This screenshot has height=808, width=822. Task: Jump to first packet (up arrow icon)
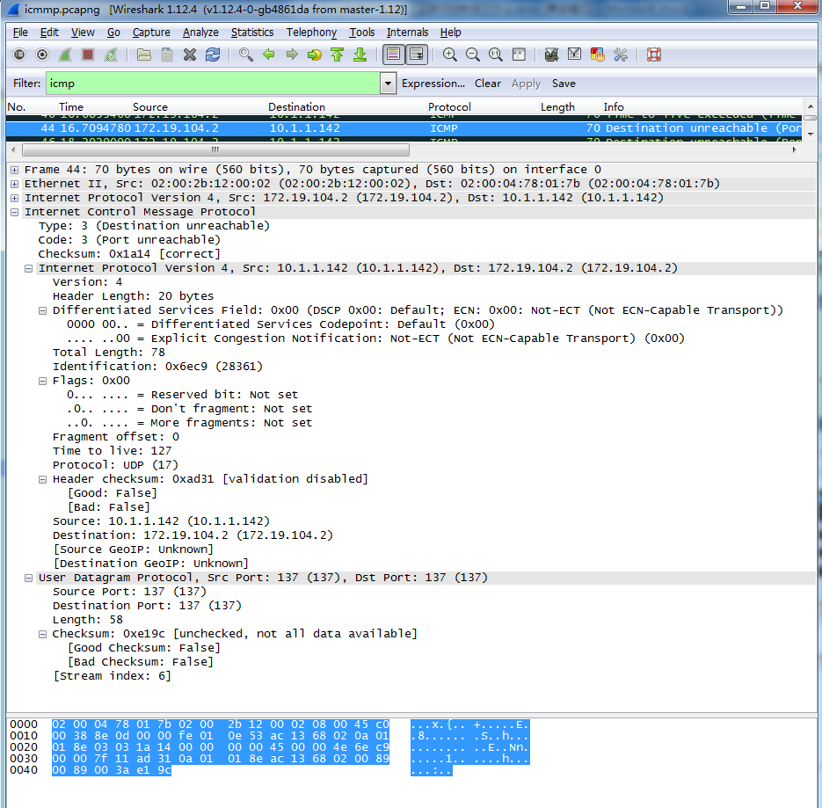click(x=337, y=55)
